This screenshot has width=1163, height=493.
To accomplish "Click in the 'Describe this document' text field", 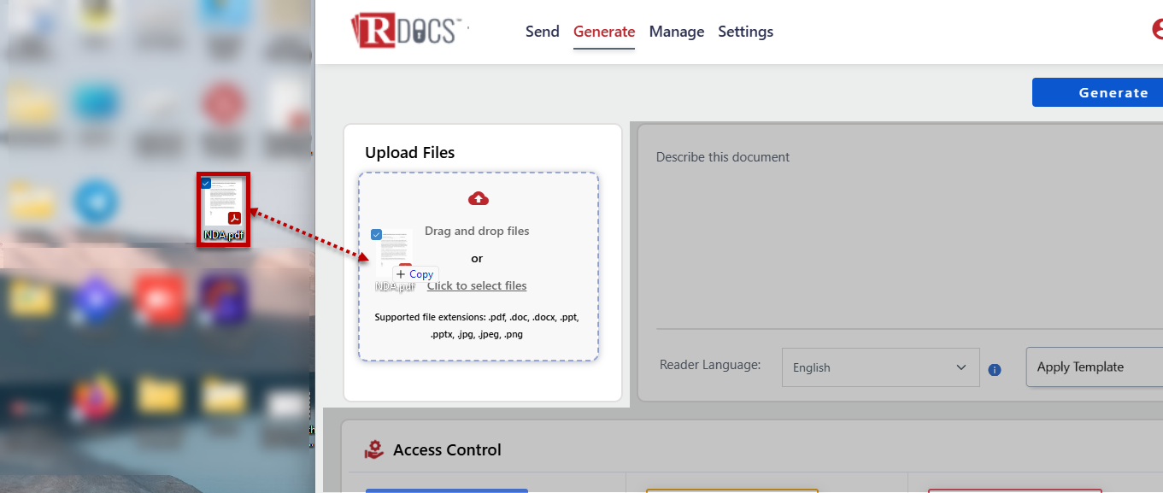I will pyautogui.click(x=897, y=231).
